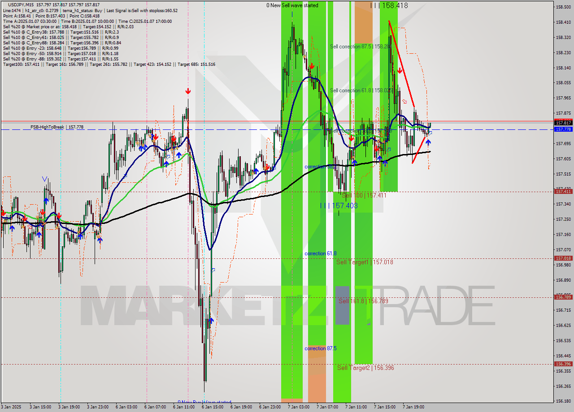Click the black 157.817 current price tag
The image size is (574, 412).
coord(563,123)
